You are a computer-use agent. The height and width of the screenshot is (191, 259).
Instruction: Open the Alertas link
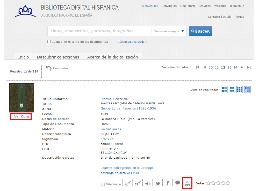(239, 17)
